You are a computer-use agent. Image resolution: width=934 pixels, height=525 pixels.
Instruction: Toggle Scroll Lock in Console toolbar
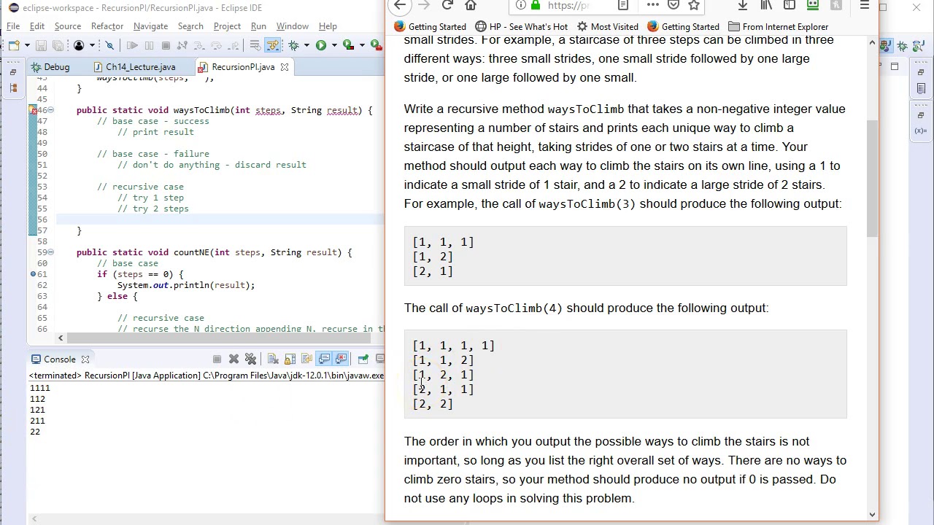[x=290, y=359]
